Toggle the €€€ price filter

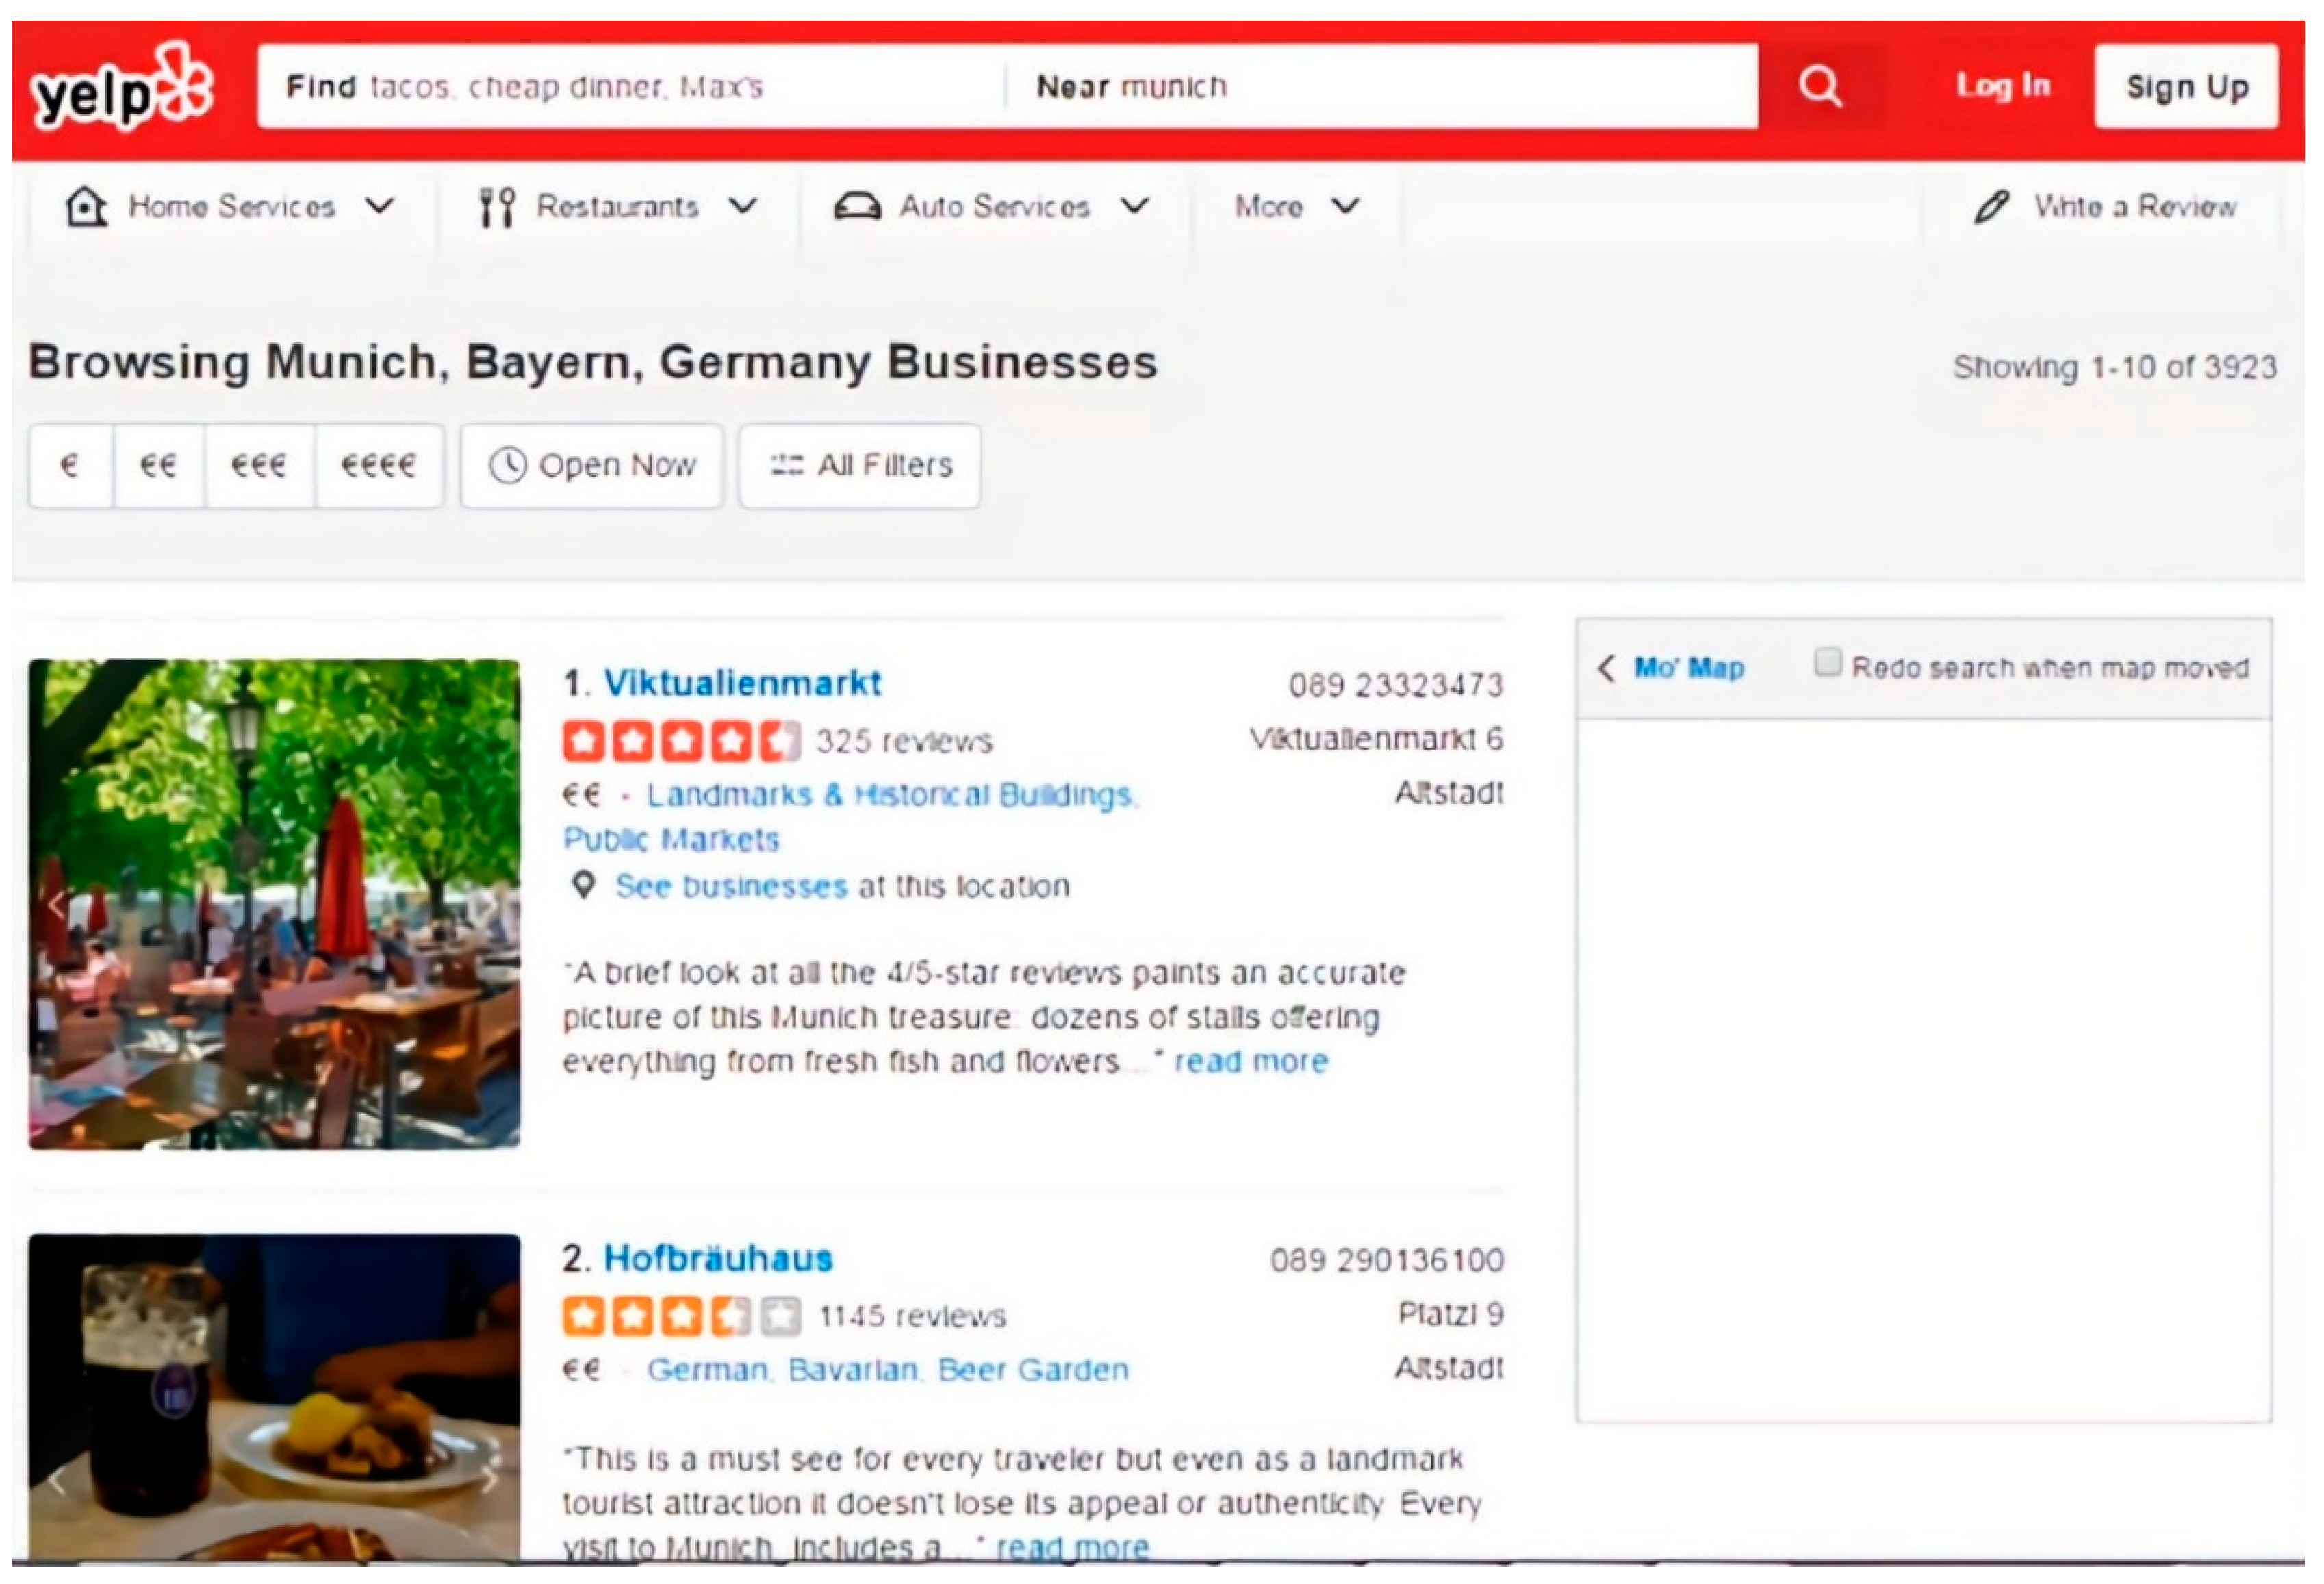pos(259,465)
